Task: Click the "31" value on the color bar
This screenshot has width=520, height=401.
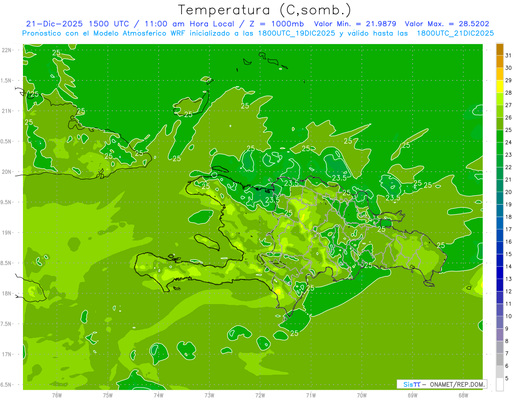Action: click(509, 55)
